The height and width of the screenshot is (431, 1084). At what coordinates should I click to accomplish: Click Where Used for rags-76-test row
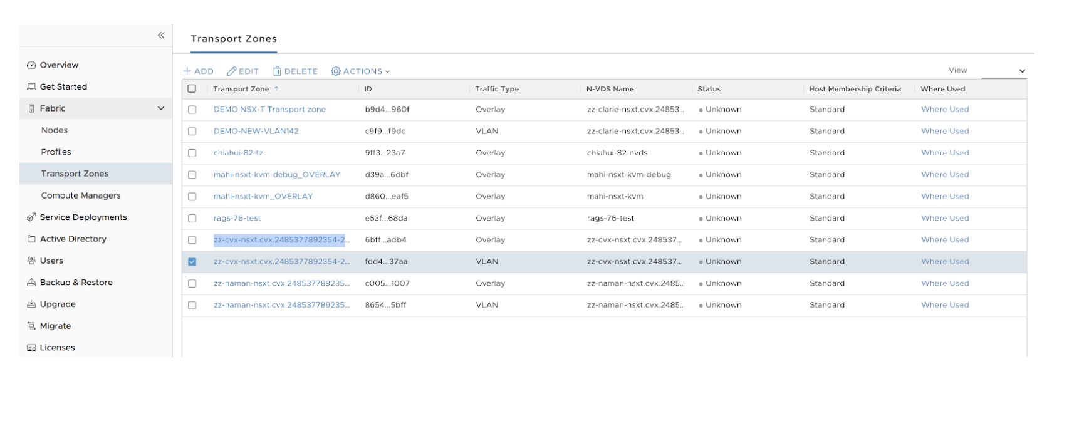[x=944, y=218]
